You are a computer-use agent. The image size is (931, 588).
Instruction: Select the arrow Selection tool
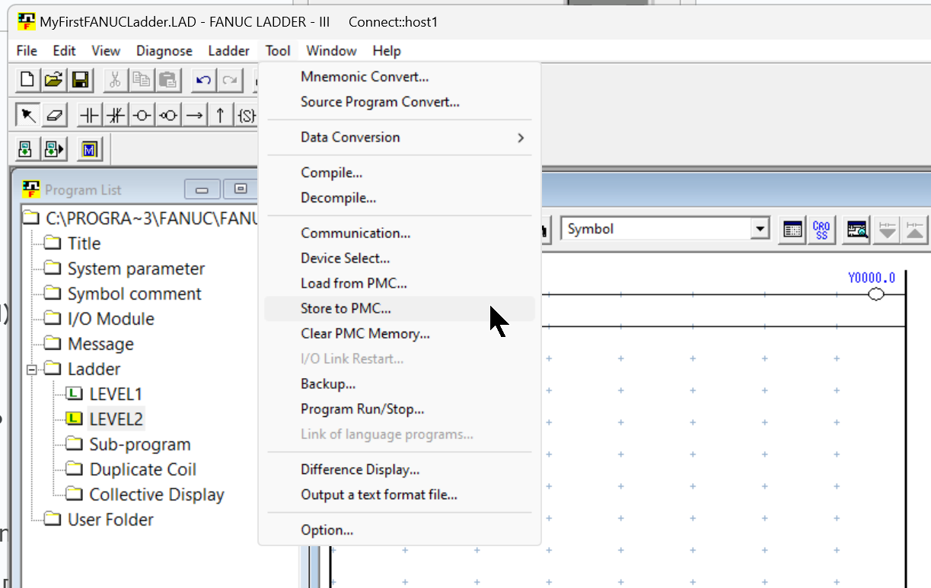click(27, 116)
